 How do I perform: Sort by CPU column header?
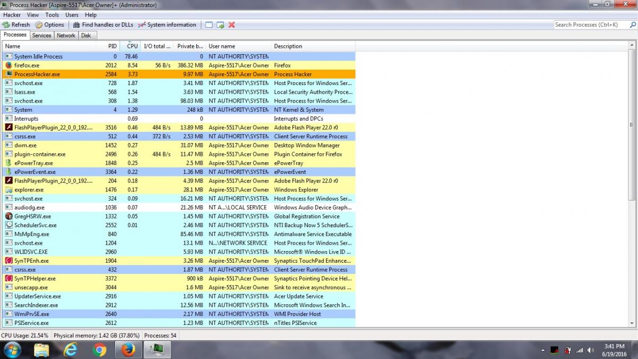click(131, 46)
